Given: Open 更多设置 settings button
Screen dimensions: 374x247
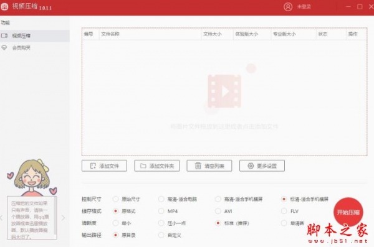Looking at the screenshot, I should [262, 165].
